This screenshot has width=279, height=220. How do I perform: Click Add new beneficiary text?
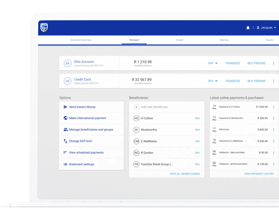[x=154, y=107]
